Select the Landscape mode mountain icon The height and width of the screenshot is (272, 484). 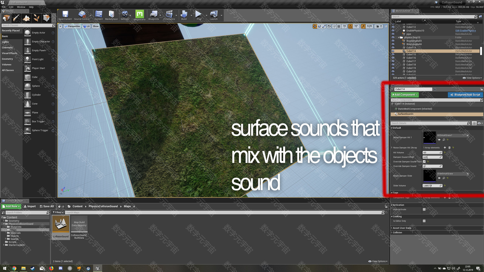(26, 18)
